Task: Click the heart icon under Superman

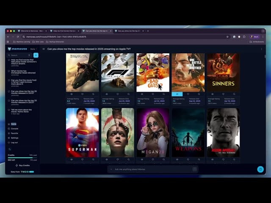Action: (x=83, y=159)
